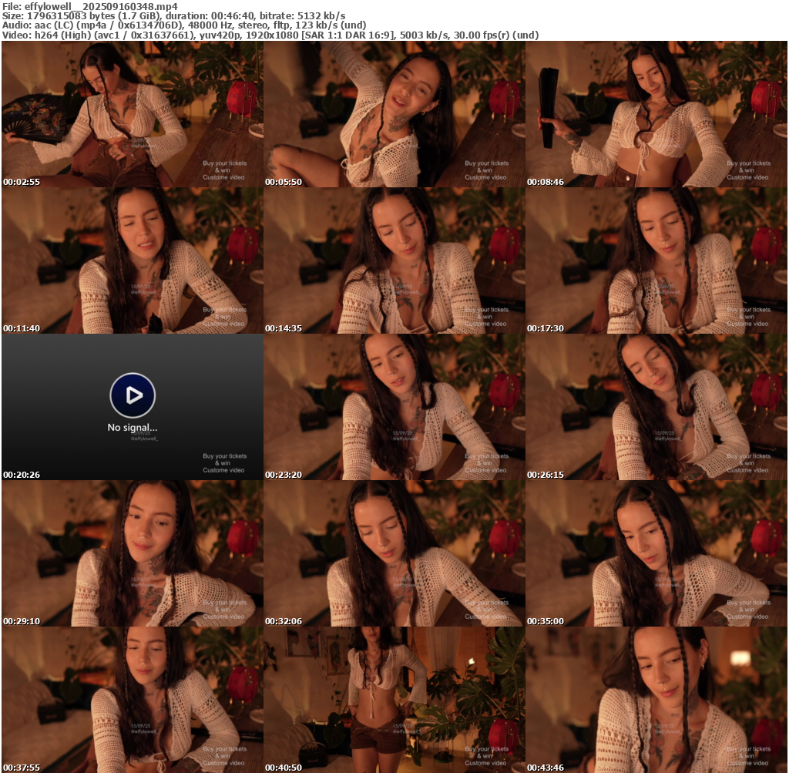Image resolution: width=789 pixels, height=773 pixels.
Task: Select the frame at 00:32:06
Action: point(394,553)
